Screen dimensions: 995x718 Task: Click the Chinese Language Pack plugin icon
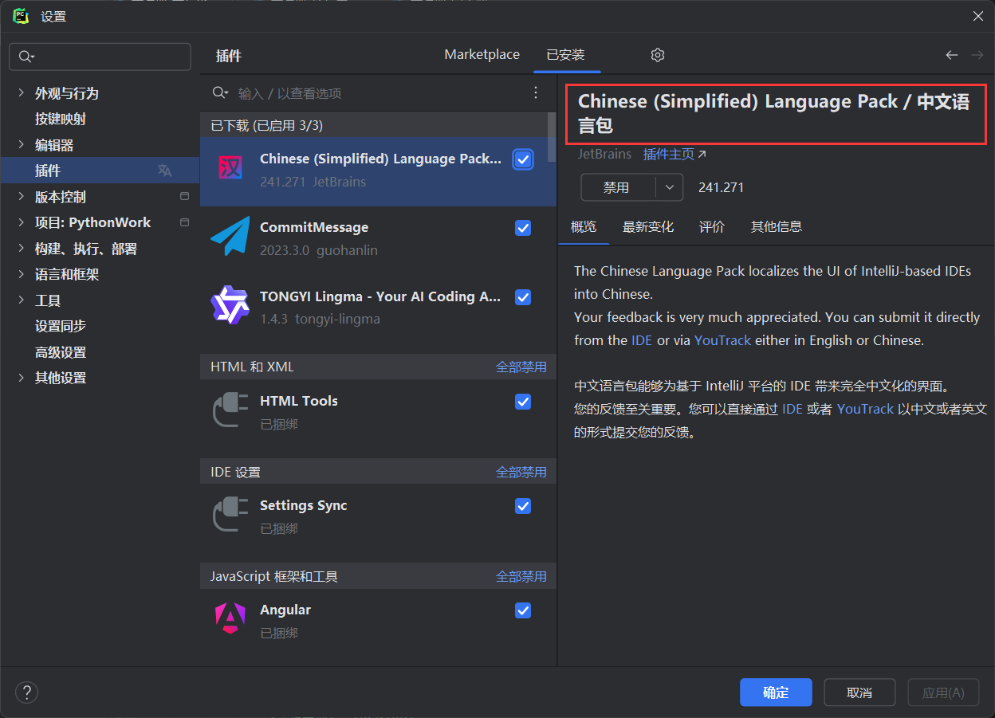coord(230,169)
